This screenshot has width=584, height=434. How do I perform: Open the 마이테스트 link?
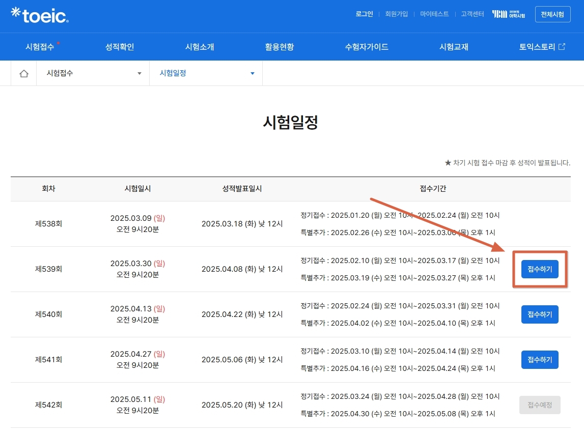(x=434, y=14)
